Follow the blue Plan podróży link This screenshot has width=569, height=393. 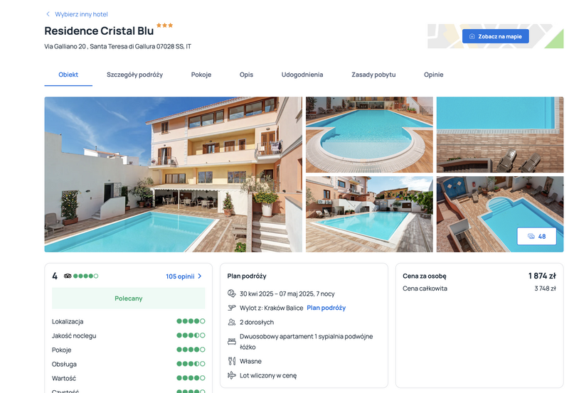326,308
